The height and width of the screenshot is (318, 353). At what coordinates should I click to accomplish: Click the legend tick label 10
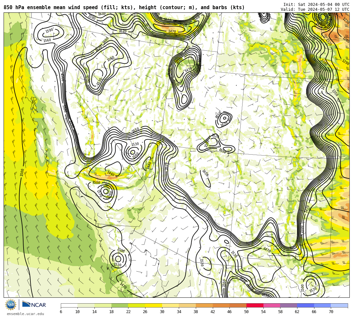(78, 312)
